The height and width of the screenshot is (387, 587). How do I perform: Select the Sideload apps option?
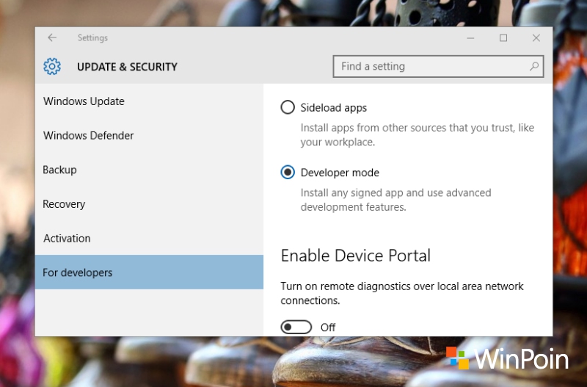click(288, 107)
